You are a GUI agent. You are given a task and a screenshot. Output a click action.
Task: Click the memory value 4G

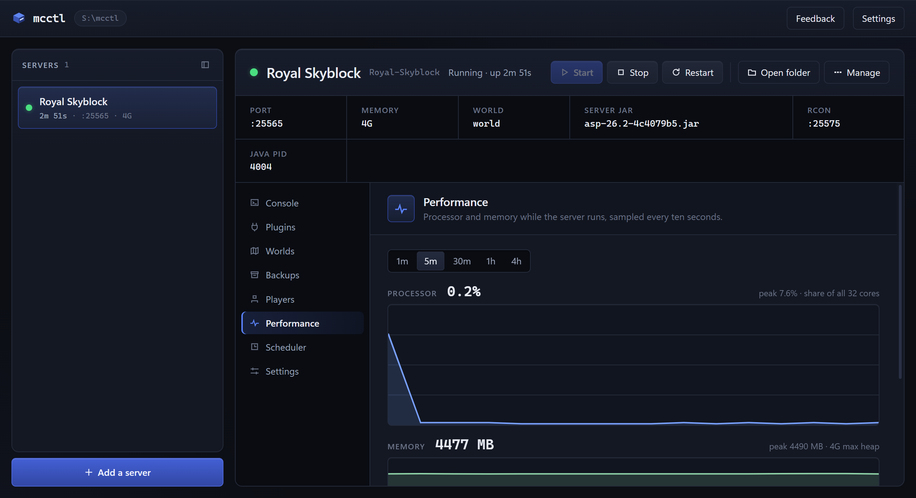click(x=367, y=123)
